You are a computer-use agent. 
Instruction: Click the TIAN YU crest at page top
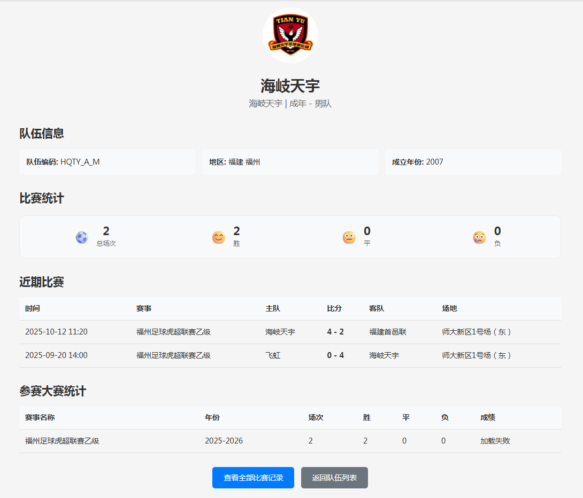click(290, 35)
